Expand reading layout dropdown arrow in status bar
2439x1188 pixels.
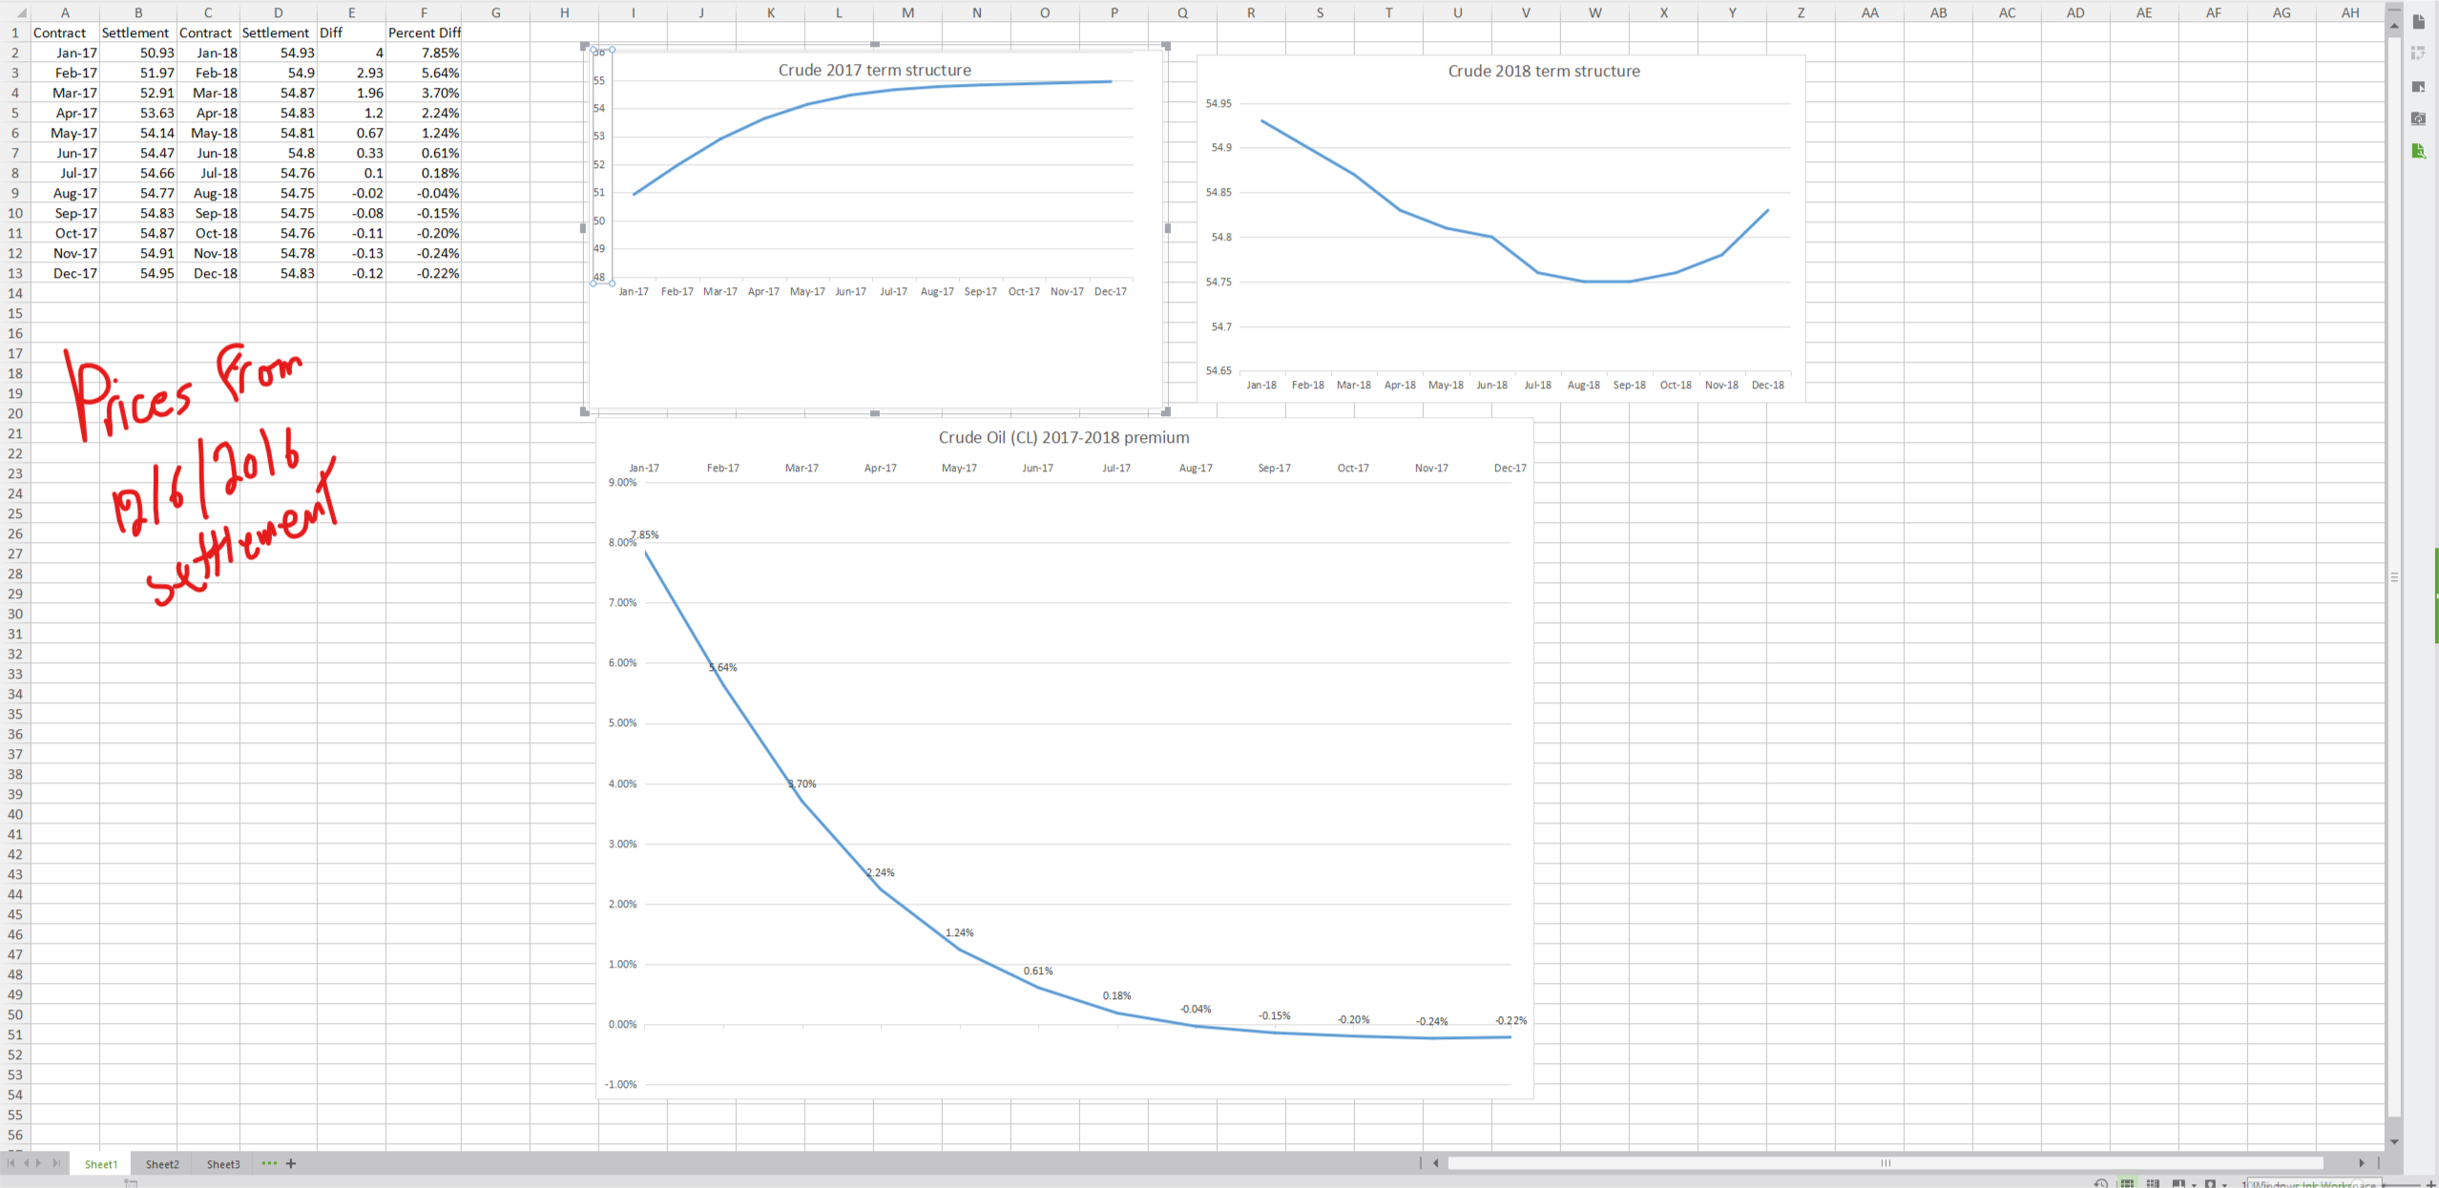pos(2194,1185)
